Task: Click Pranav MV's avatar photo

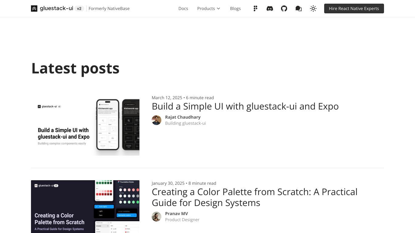Action: coord(156,217)
